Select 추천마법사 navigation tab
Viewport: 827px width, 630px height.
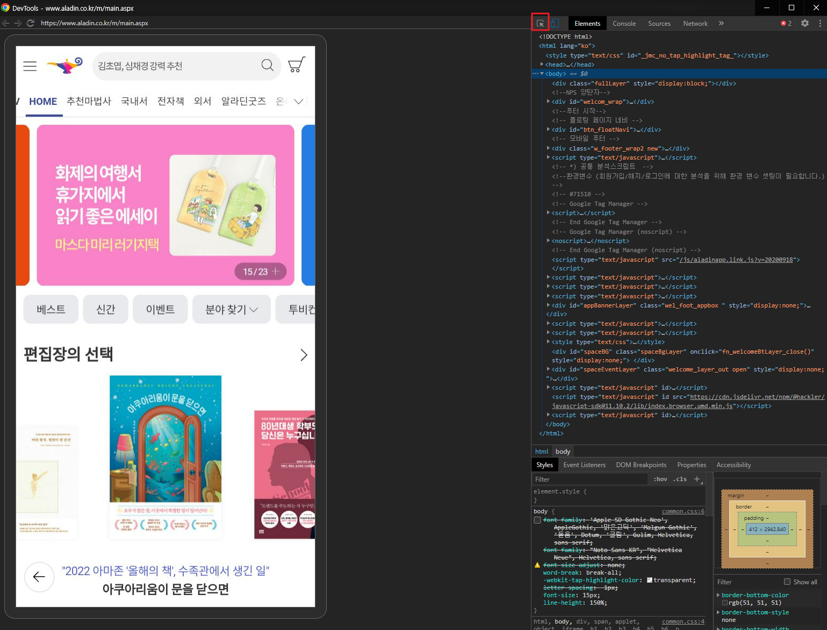point(89,101)
